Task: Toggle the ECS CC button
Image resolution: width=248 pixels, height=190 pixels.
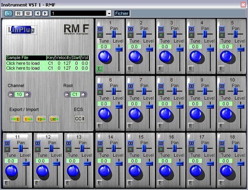Action: [80, 119]
